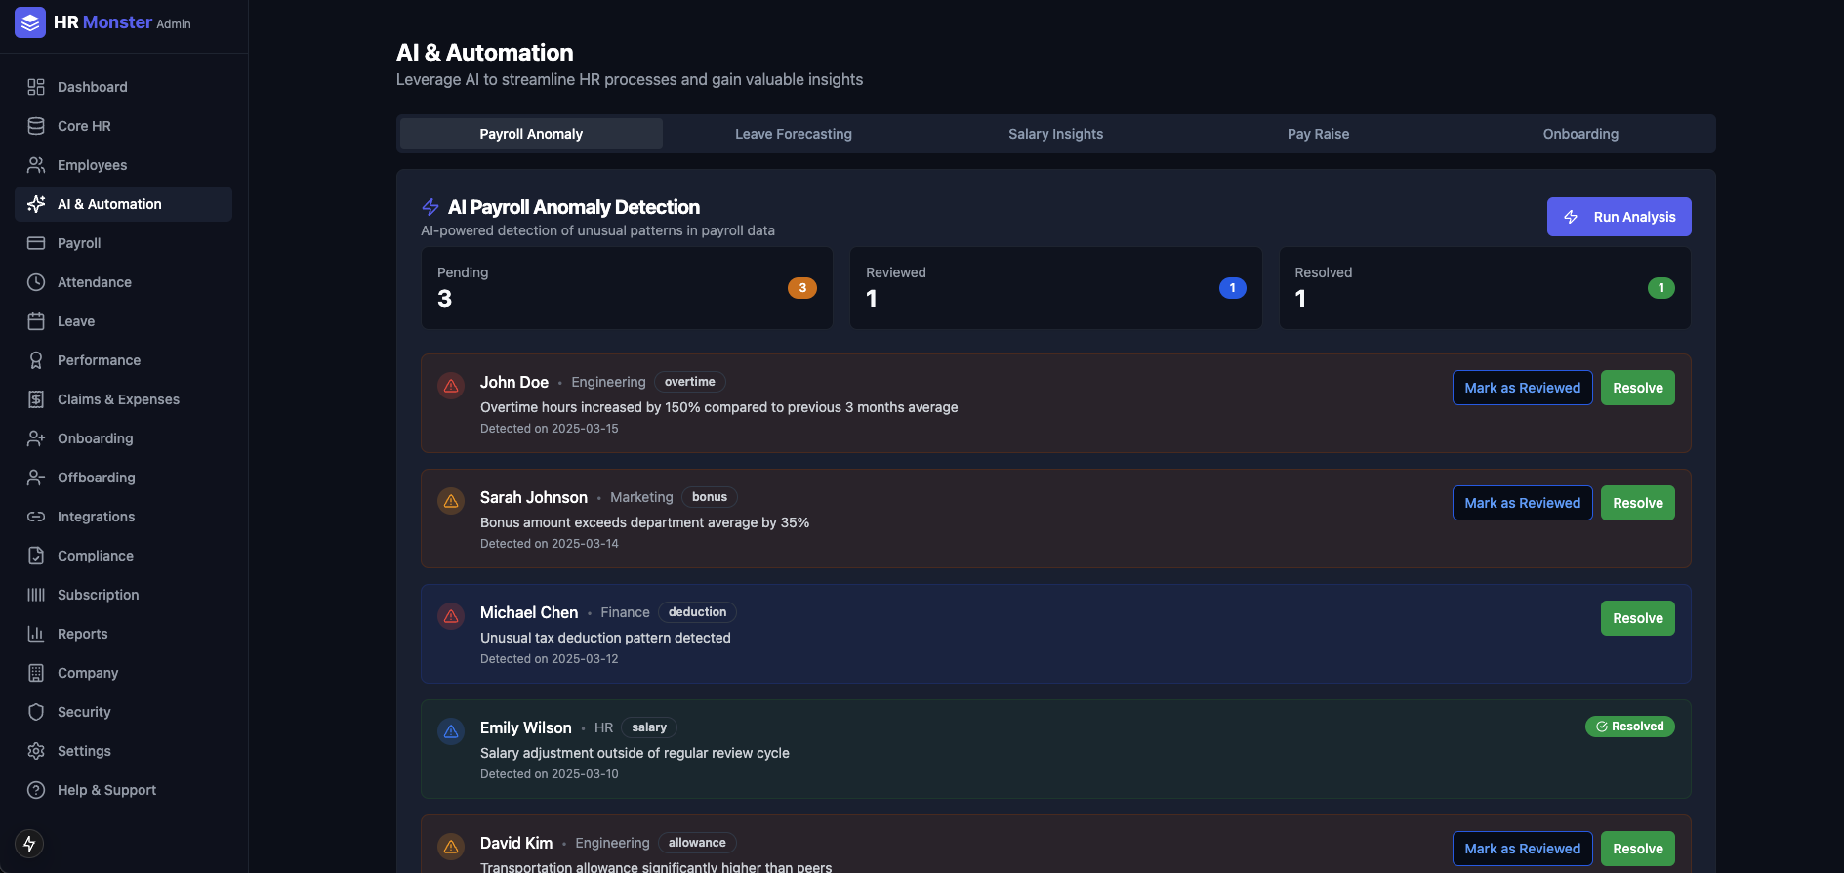Viewport: 1844px width, 873px height.
Task: Click the Emily Wilson name
Action: (x=525, y=727)
